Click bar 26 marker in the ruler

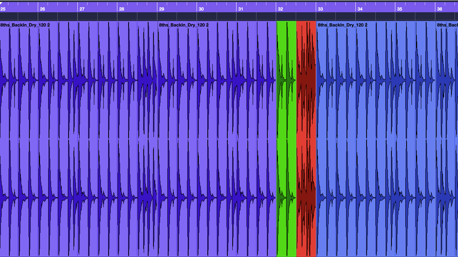[x=42, y=9]
